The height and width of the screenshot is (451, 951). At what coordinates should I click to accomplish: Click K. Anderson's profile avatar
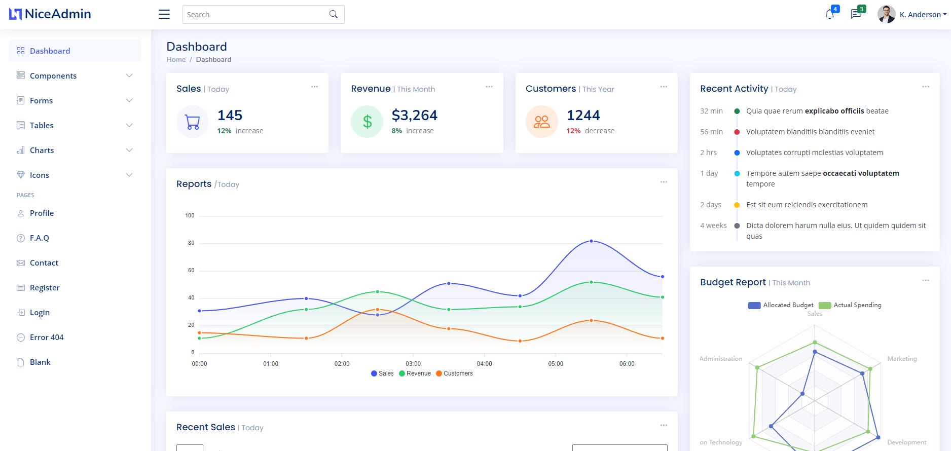pos(887,14)
